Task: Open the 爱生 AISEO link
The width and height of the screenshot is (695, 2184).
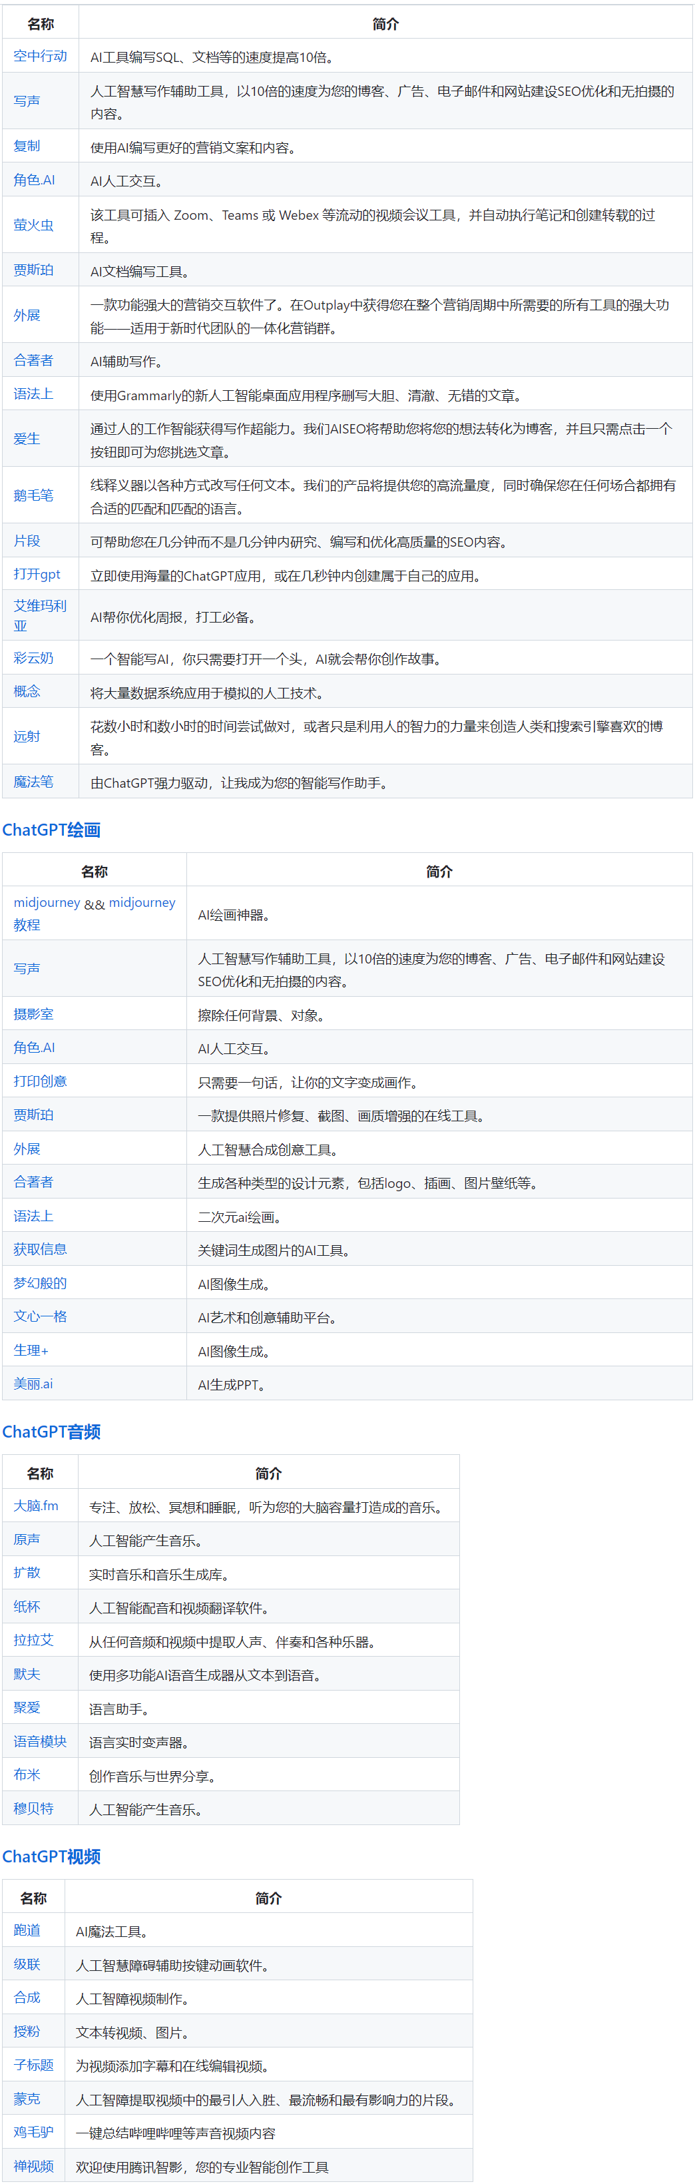Action: click(26, 439)
